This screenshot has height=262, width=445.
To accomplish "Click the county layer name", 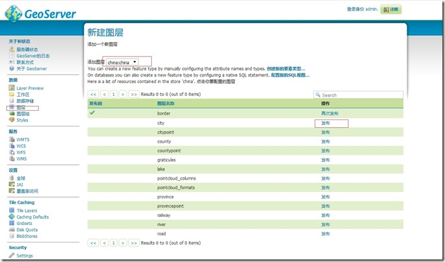I will [164, 141].
